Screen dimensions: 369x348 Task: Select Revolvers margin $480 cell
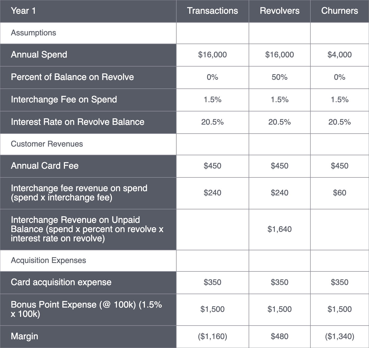tap(280, 337)
